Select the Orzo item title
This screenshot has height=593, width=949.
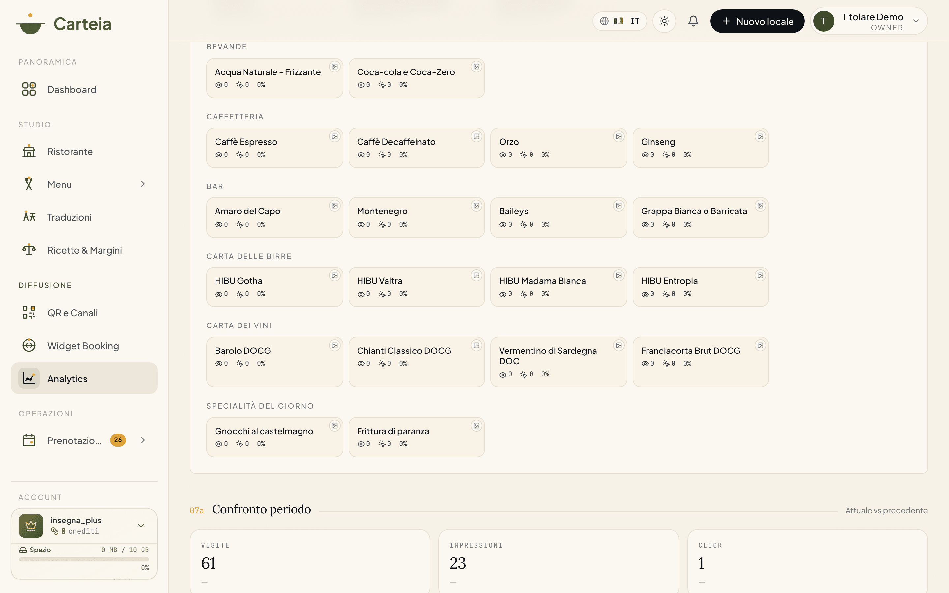point(509,142)
